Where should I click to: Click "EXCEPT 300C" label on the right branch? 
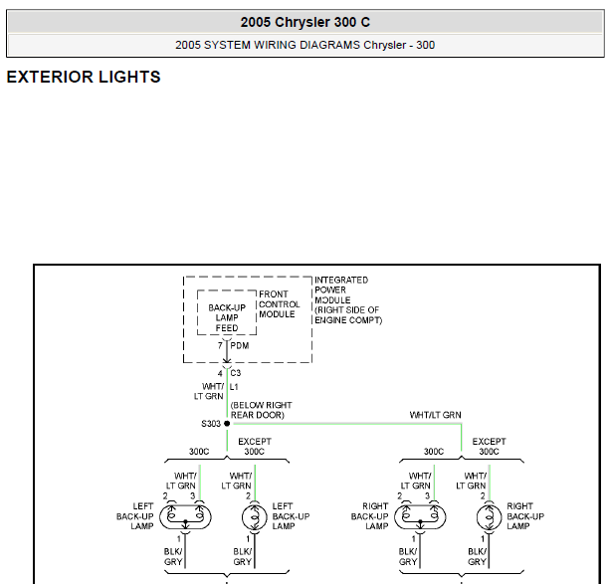pyautogui.click(x=489, y=447)
